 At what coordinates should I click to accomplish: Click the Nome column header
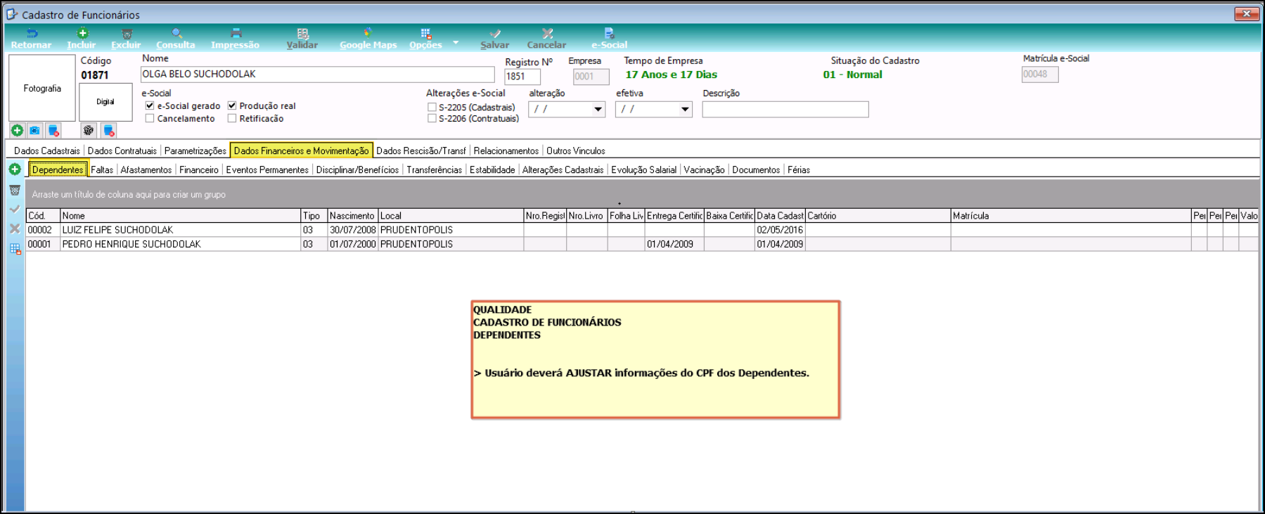coord(181,216)
